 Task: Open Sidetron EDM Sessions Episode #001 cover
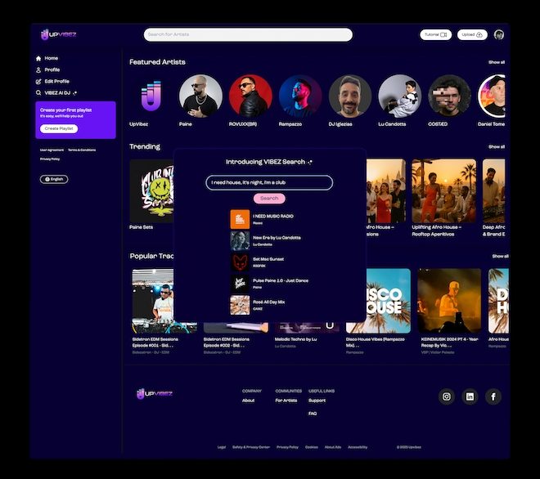point(153,301)
